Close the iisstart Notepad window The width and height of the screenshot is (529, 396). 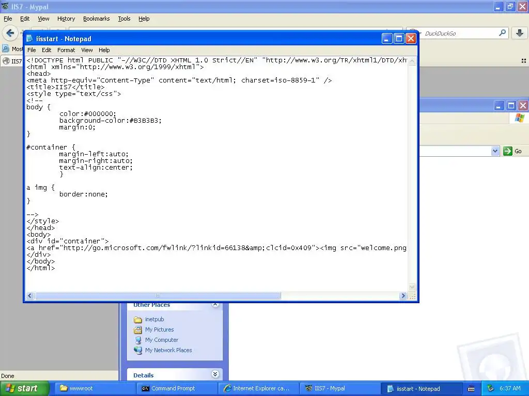tap(411, 39)
